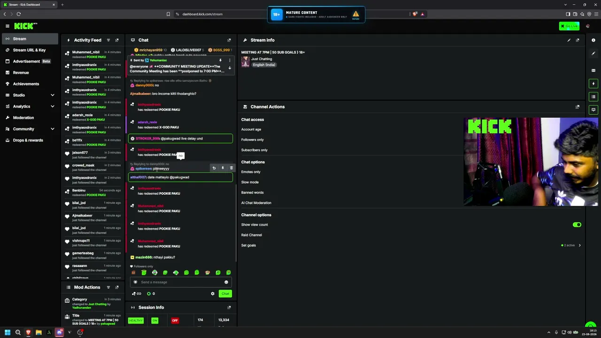Open Stream URL & Key page
This screenshot has height=338, width=601.
(30, 50)
